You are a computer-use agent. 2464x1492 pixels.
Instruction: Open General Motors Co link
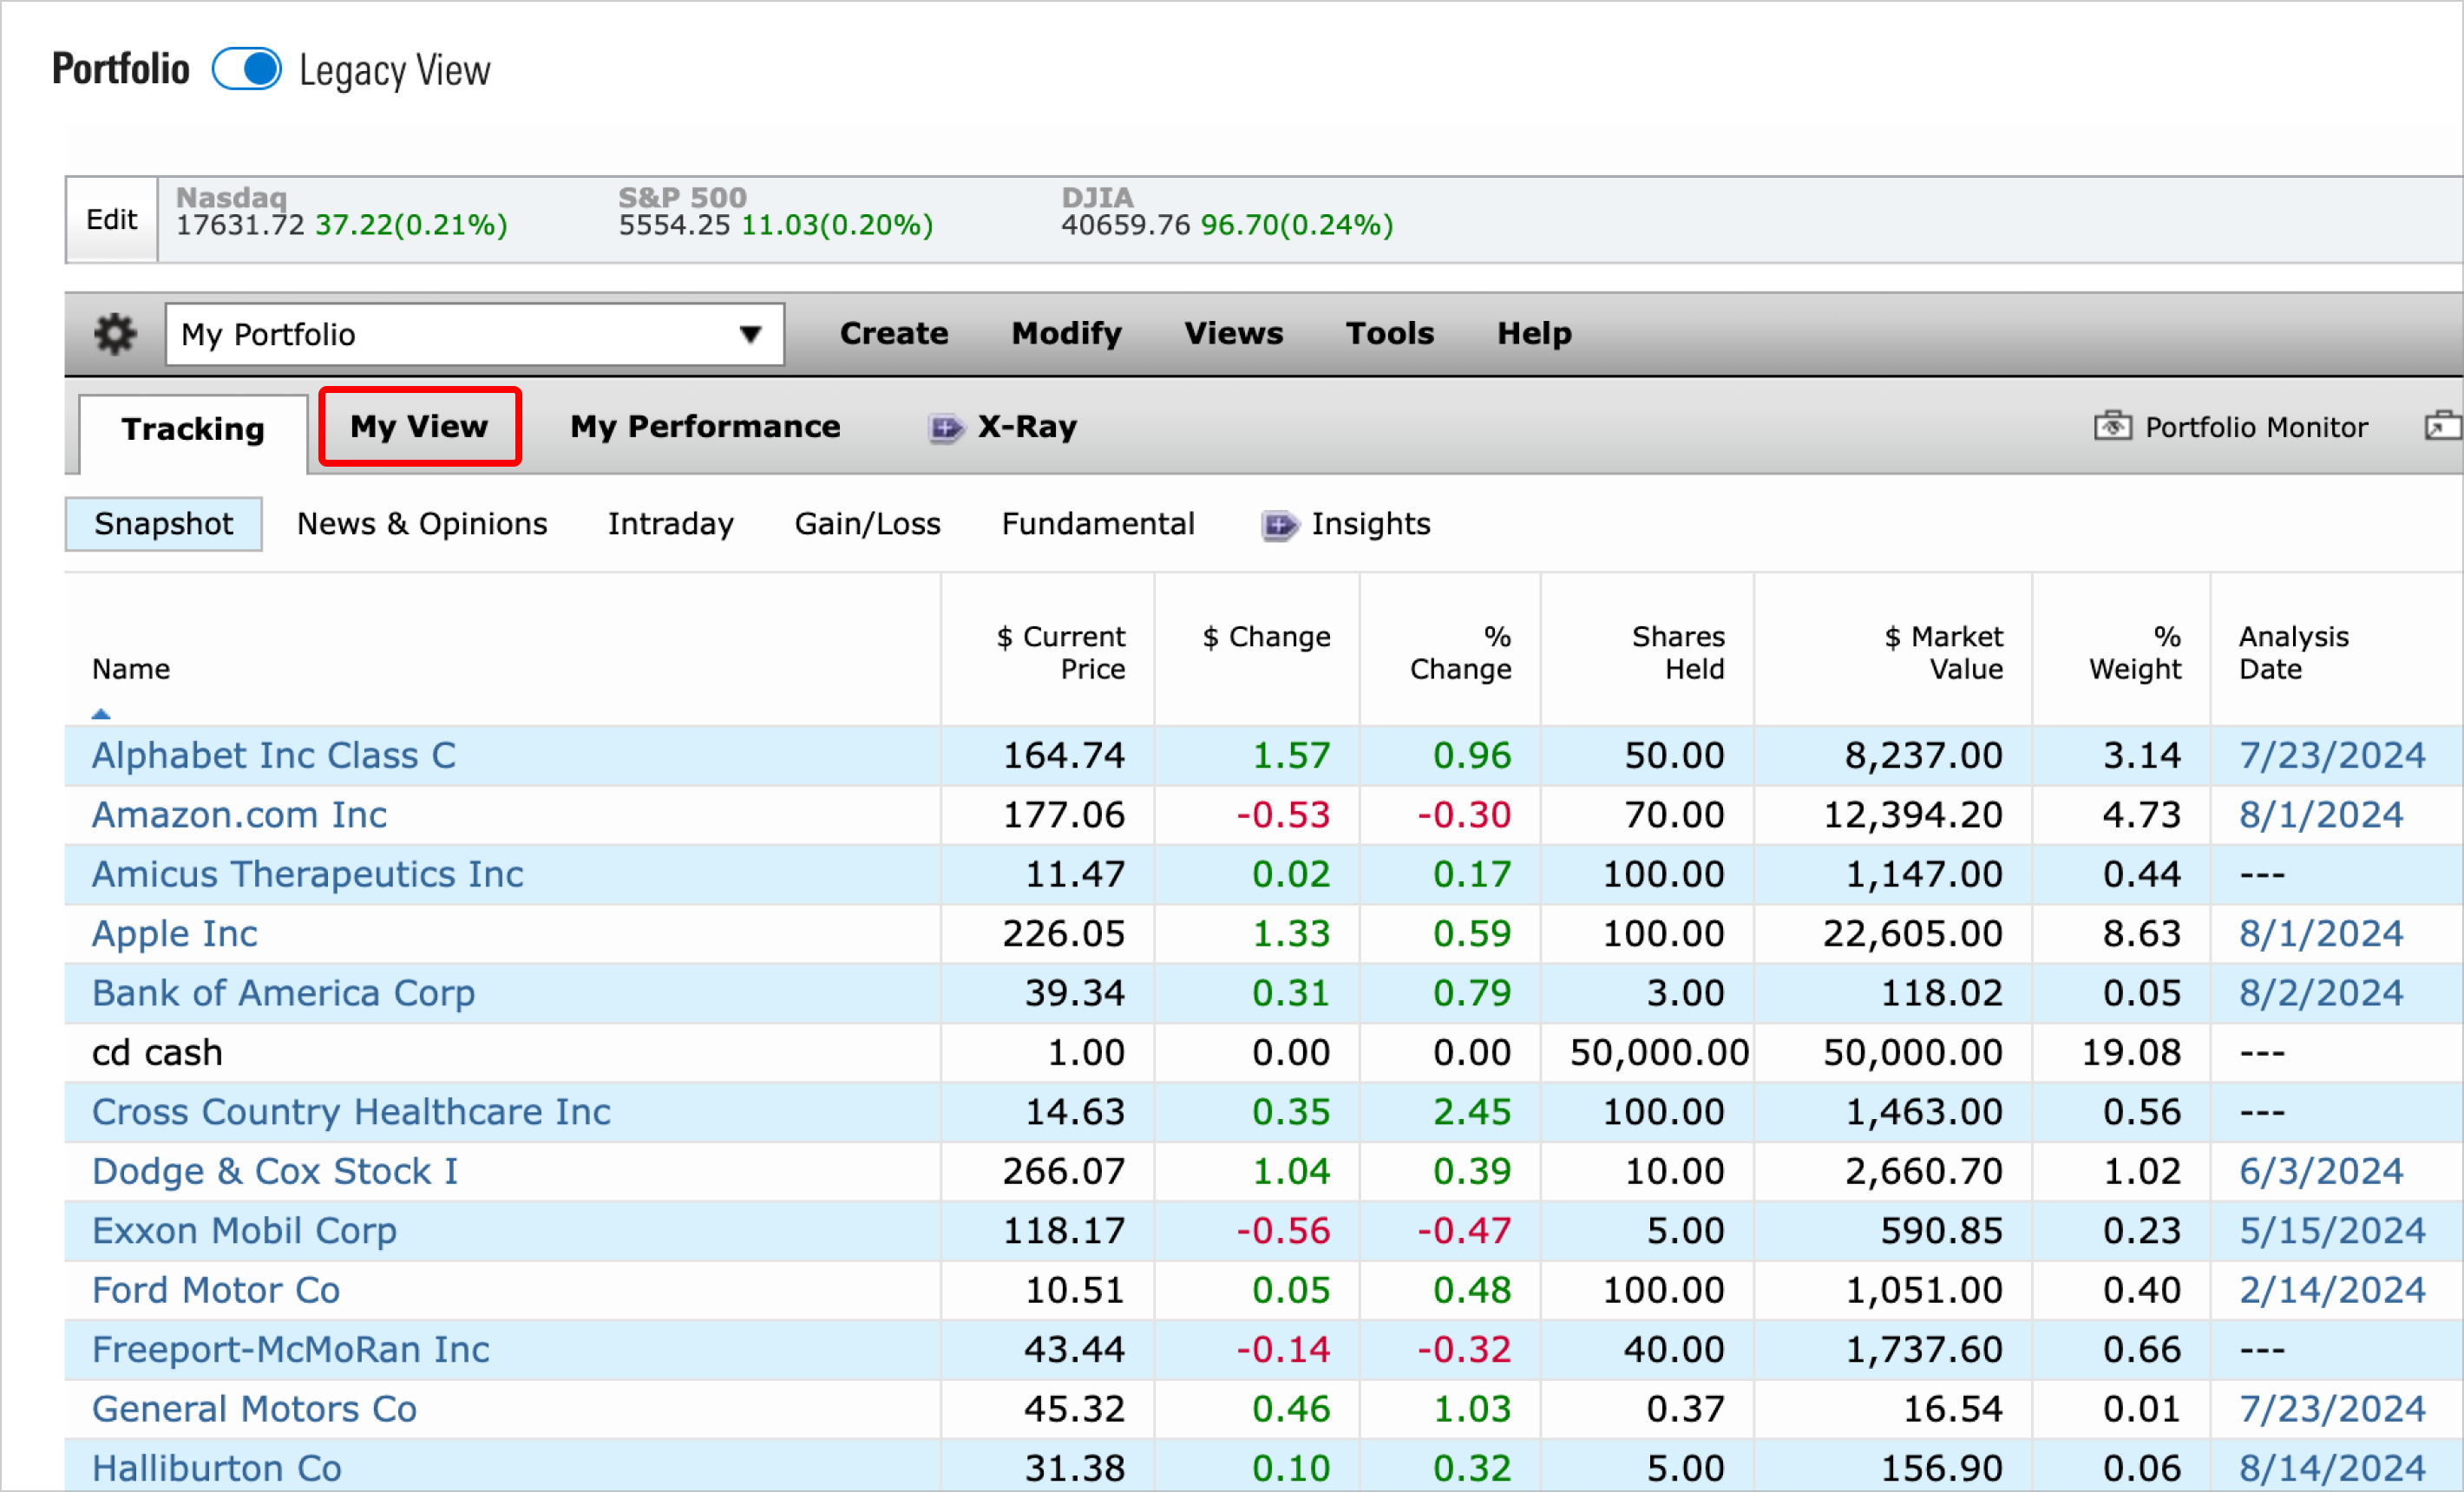tap(254, 1409)
